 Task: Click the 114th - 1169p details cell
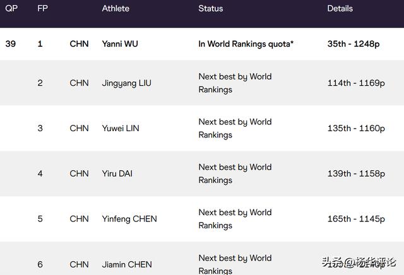click(356, 83)
